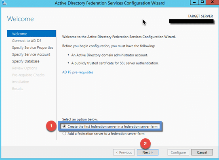Select Add a federation server to farm
This screenshot has height=160, width=219.
click(x=64, y=134)
